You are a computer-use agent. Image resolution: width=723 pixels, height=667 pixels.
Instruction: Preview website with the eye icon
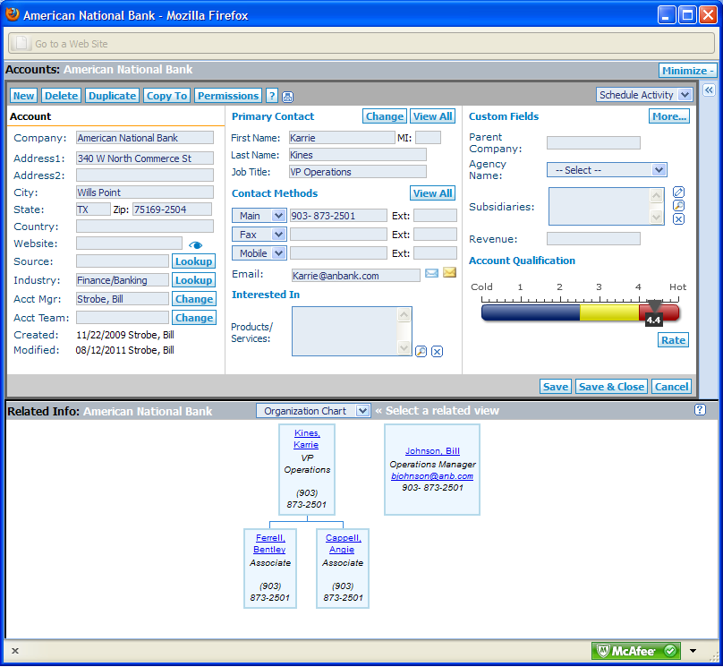(195, 245)
